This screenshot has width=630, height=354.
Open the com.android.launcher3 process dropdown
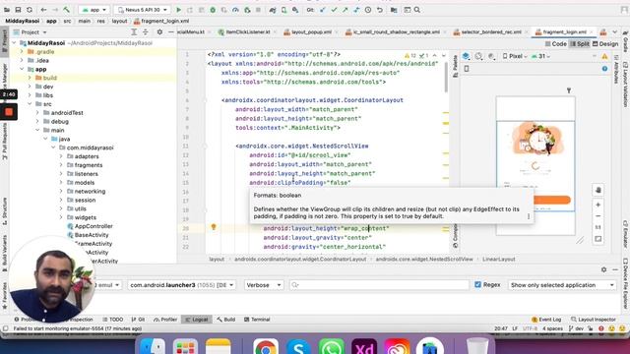coord(182,285)
